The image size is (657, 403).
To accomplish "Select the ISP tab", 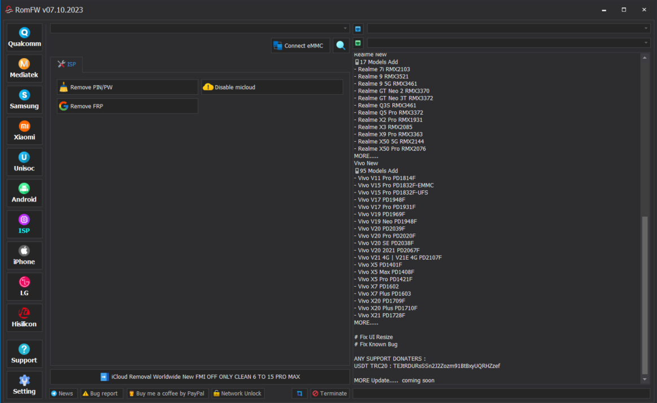I will tap(67, 64).
